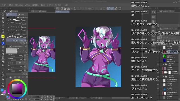Open CLIP STUDIO from the command bar
The height and width of the screenshot is (101, 180).
click(x=57, y=9)
